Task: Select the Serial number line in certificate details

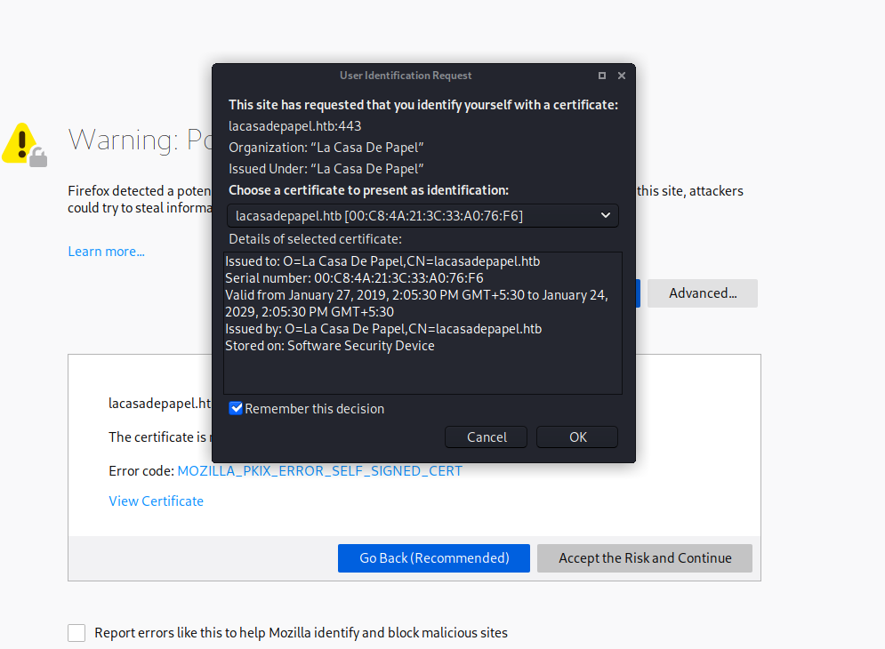Action: pos(354,278)
